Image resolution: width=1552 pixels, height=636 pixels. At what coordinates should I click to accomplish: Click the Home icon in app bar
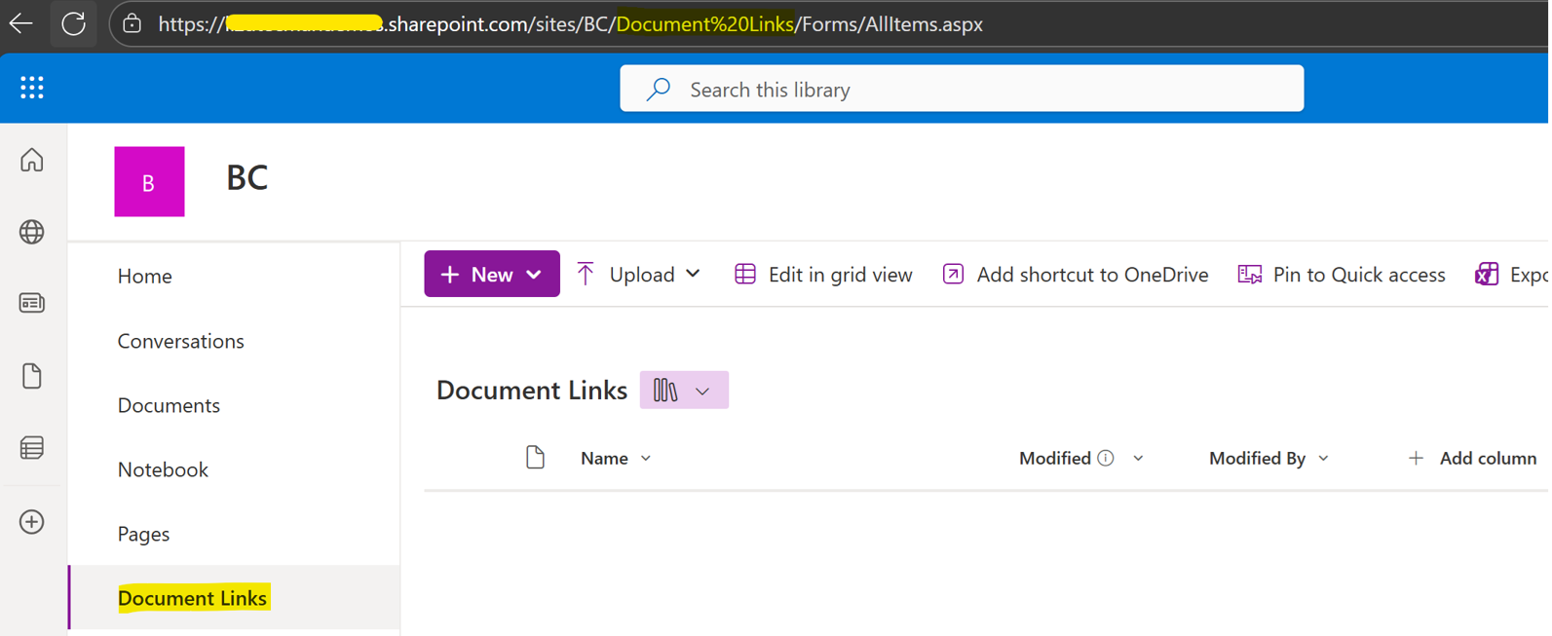tap(32, 160)
